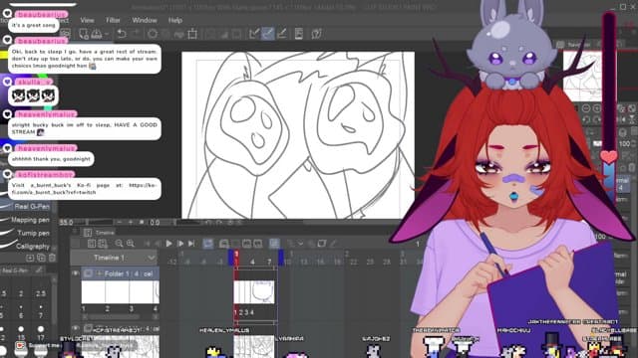Click the timeline zoom in magnifier
Screen dimensions: 638x358
pos(131,244)
